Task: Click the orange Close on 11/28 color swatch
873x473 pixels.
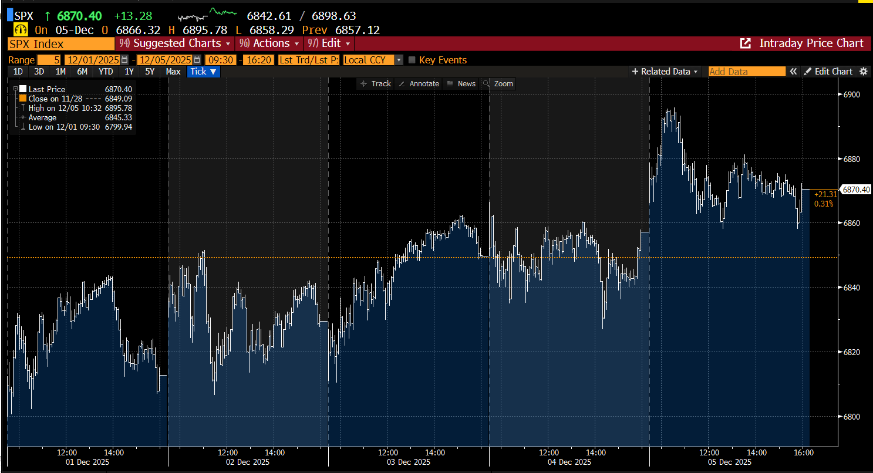Action: tap(23, 99)
